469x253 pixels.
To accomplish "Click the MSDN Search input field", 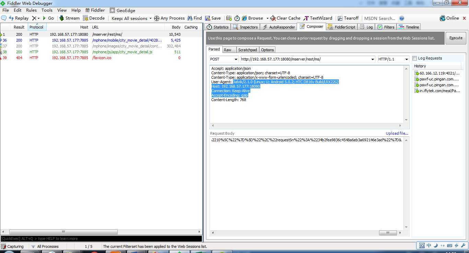I will click(x=380, y=18).
